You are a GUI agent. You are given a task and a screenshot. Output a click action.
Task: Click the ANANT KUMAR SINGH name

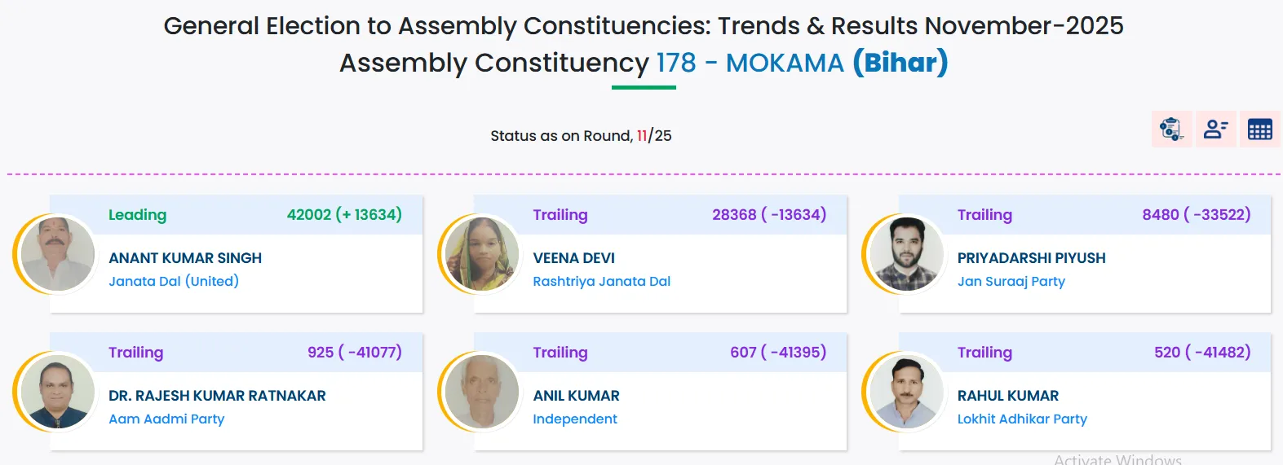(x=185, y=258)
